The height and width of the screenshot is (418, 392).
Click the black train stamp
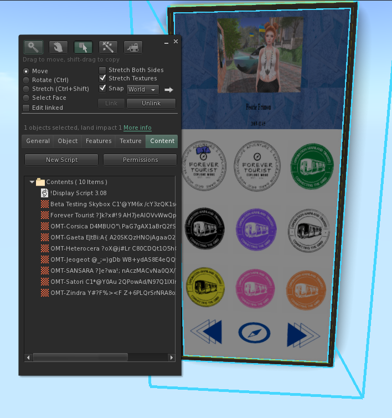coord(205,229)
